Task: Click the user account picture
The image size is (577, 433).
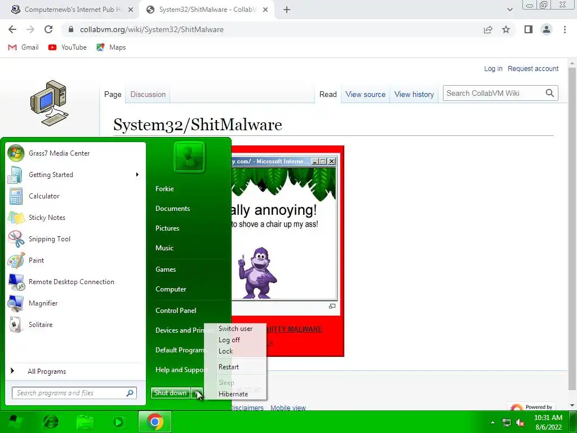Action: 189,157
